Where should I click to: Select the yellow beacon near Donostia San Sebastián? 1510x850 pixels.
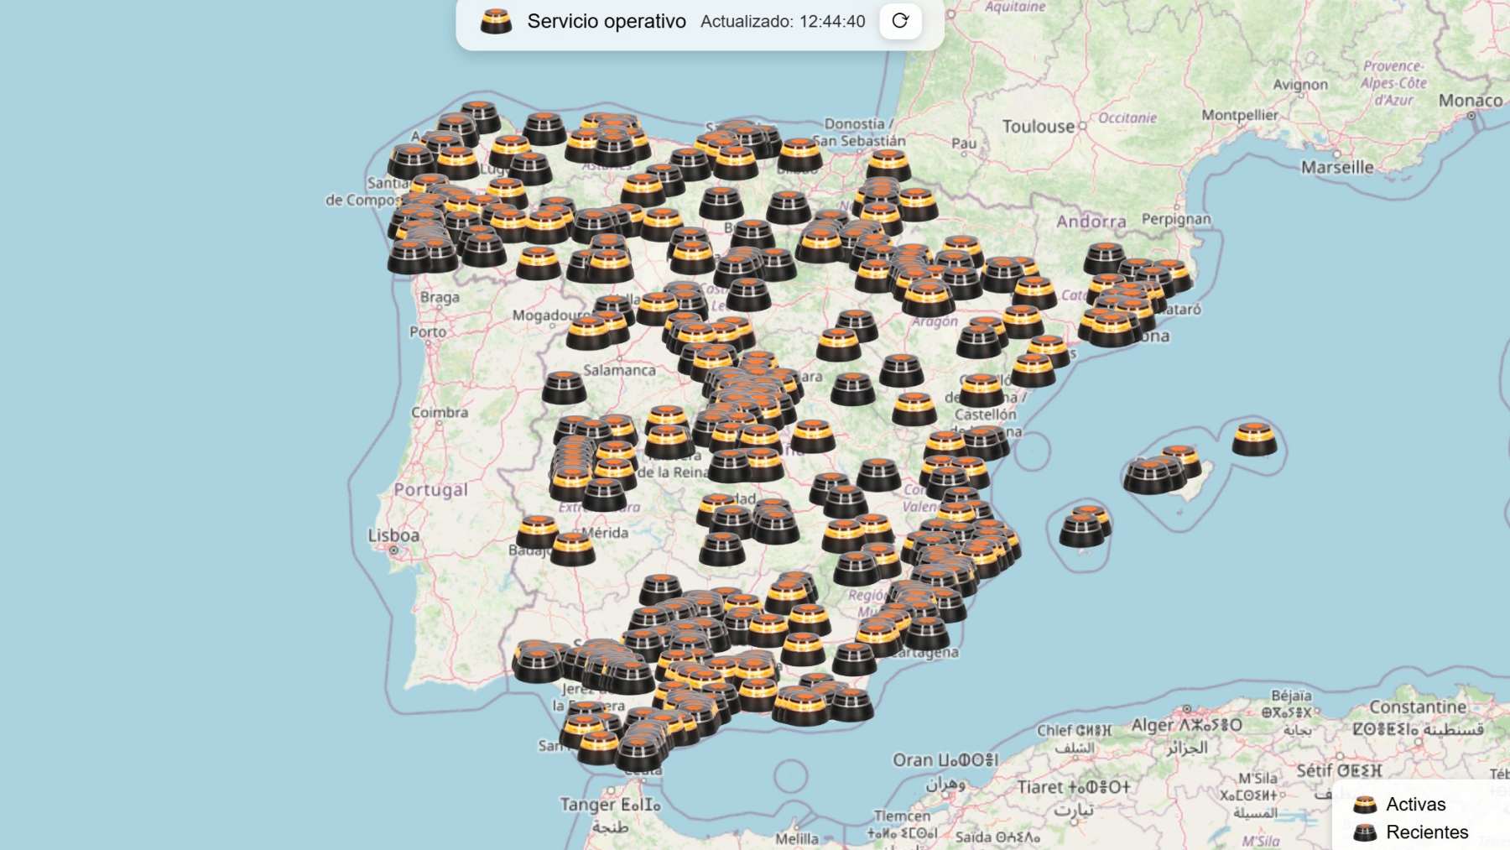[799, 155]
